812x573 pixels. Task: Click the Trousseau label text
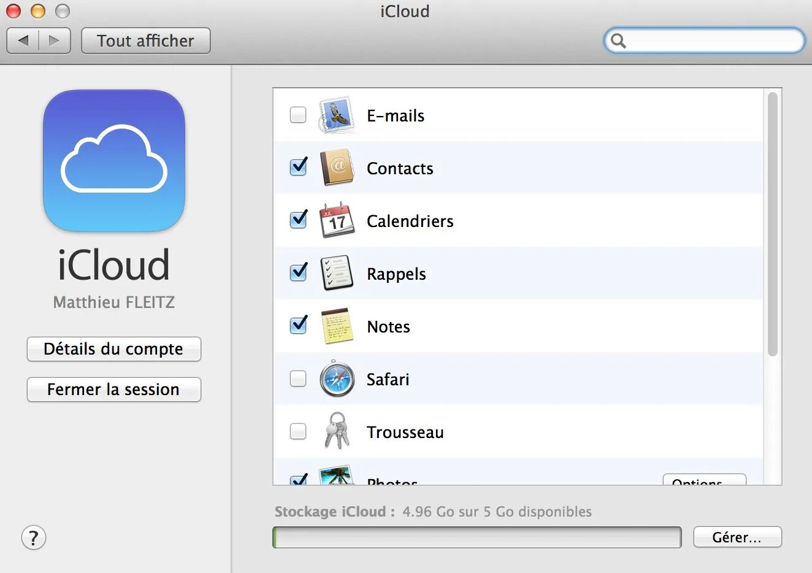405,432
